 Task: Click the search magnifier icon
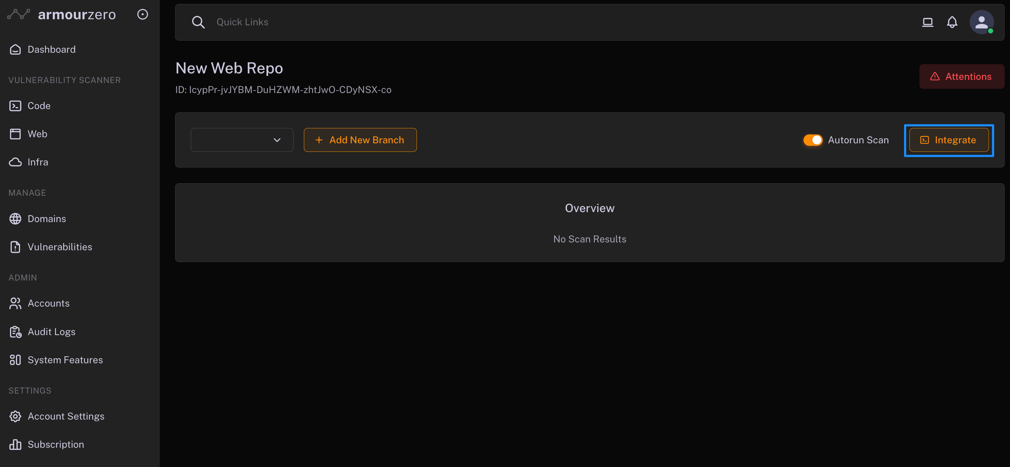pos(198,22)
